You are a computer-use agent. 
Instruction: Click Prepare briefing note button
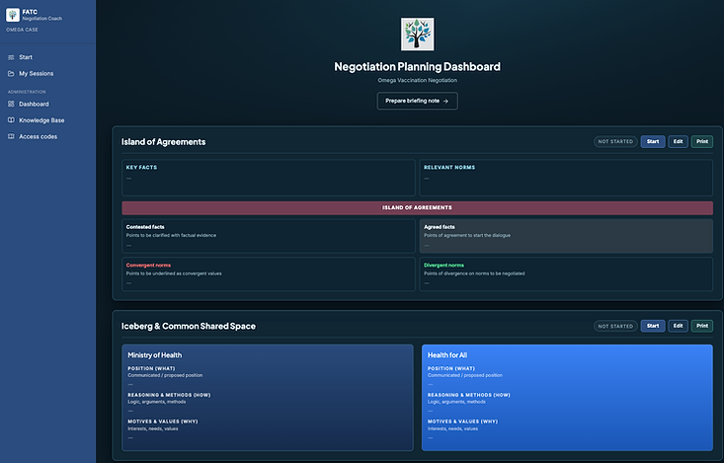click(418, 101)
